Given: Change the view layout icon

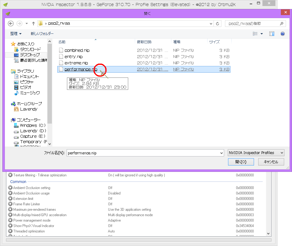Looking at the screenshot, I should [x=255, y=34].
